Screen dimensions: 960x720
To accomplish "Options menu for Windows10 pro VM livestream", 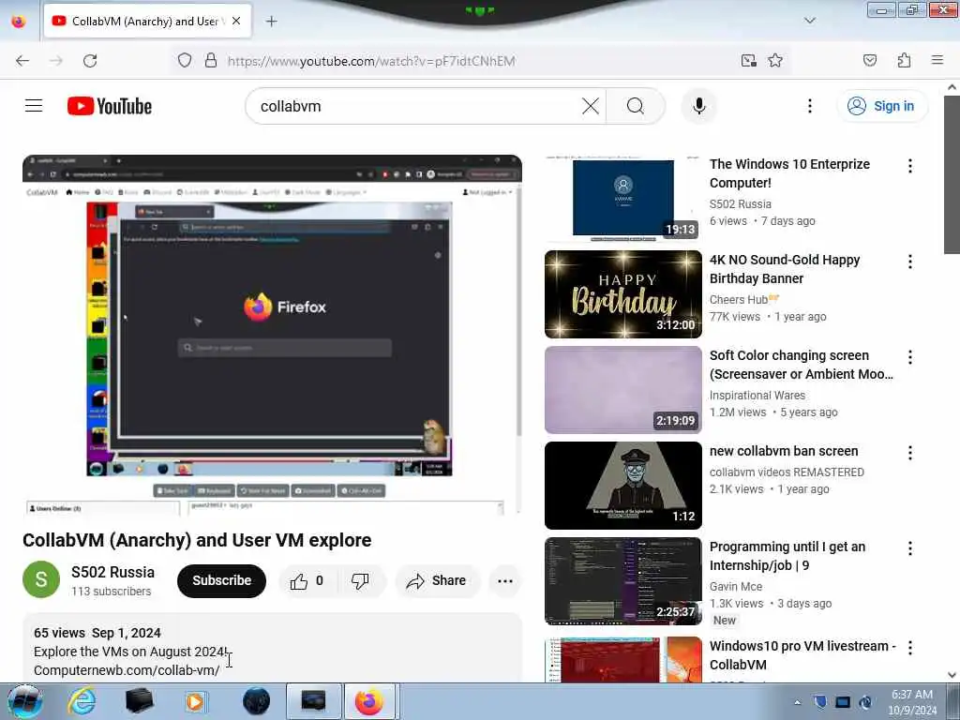I will coord(909,648).
